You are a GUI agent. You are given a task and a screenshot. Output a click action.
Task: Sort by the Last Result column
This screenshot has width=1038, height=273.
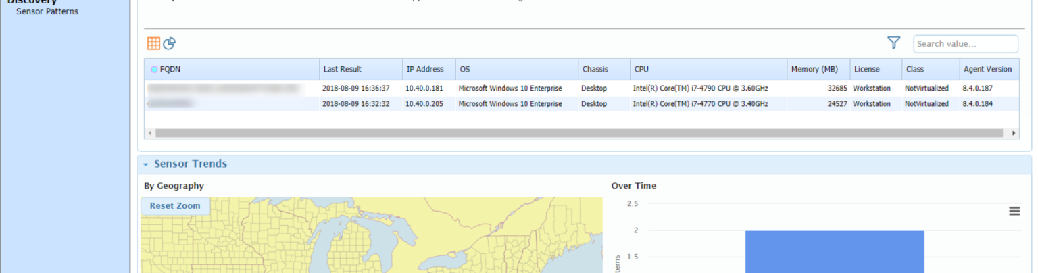coord(342,69)
